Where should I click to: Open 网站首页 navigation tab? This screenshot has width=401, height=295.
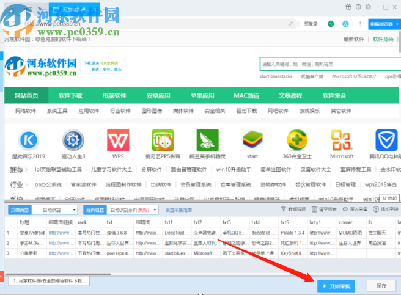pos(26,95)
